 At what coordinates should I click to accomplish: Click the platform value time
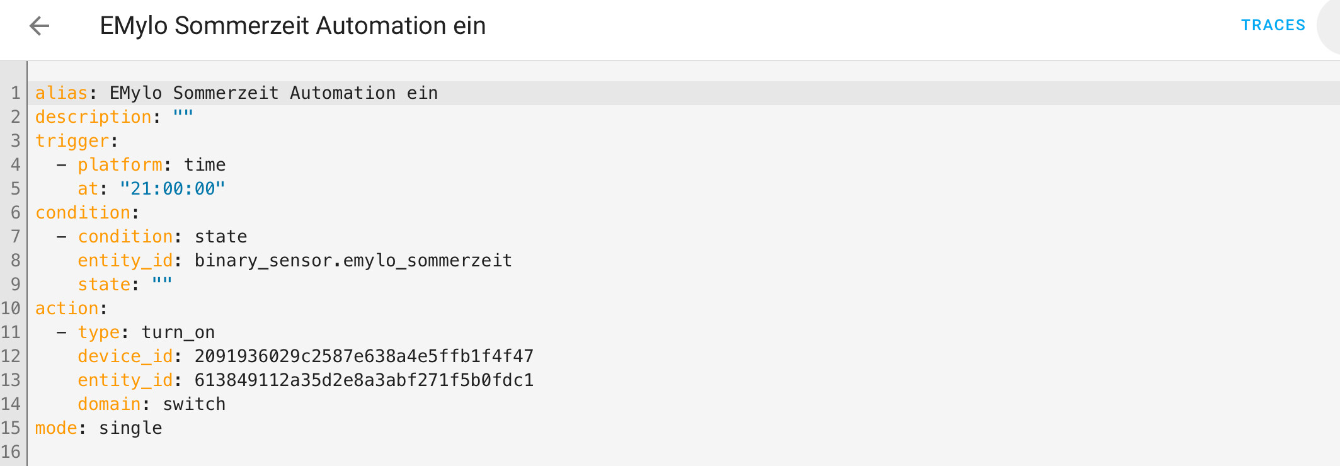click(205, 165)
